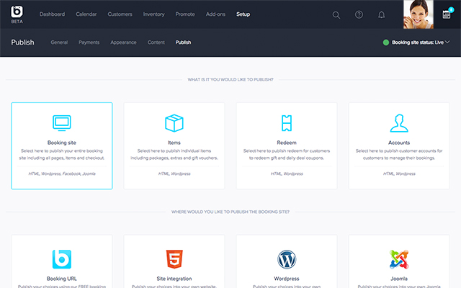The height and width of the screenshot is (288, 461).
Task: Click the Items card description text
Action: point(174,154)
